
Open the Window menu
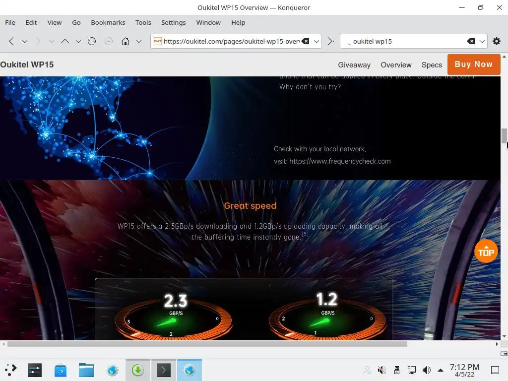click(208, 23)
